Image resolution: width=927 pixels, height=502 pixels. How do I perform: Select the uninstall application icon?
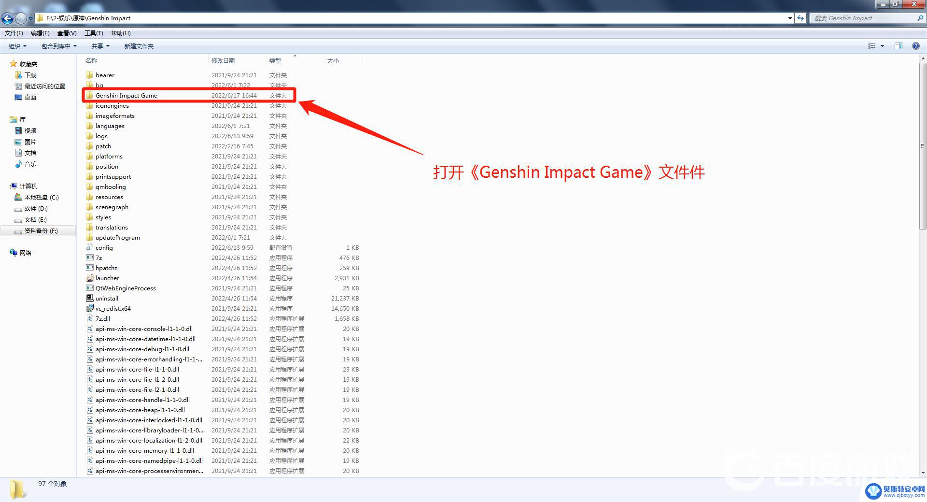89,299
